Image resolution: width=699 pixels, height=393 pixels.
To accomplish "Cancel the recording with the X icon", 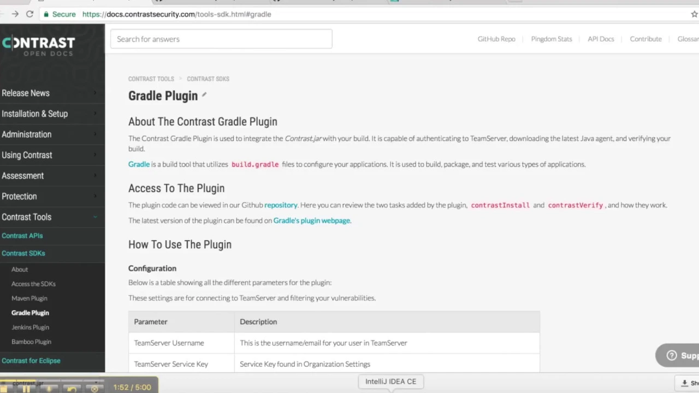I will [94, 389].
